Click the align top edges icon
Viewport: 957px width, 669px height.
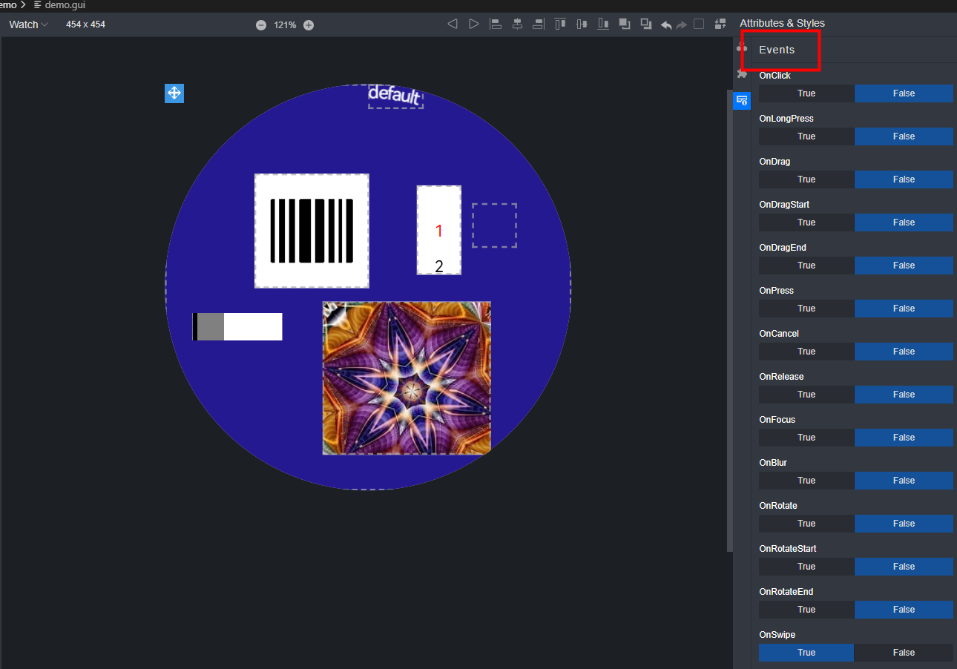(x=560, y=24)
